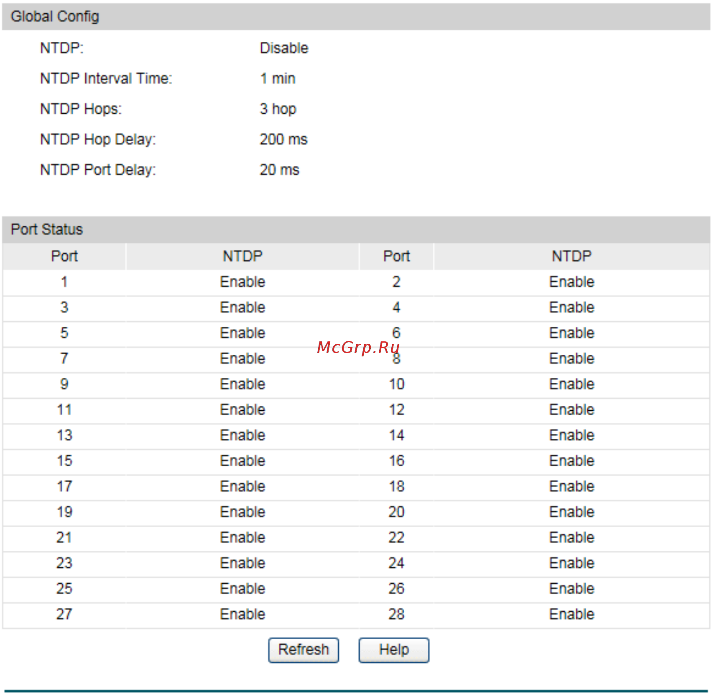This screenshot has width=712, height=694.
Task: Select port number 13 cell
Action: point(64,435)
